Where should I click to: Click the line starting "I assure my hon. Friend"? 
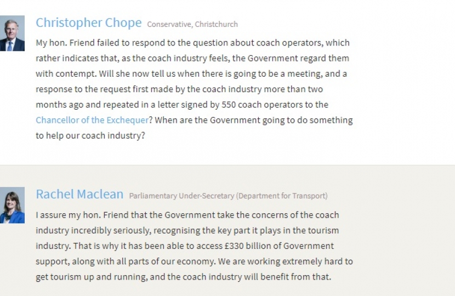pos(187,215)
